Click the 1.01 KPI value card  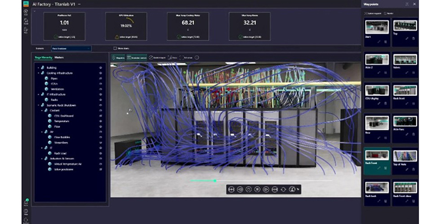(64, 27)
